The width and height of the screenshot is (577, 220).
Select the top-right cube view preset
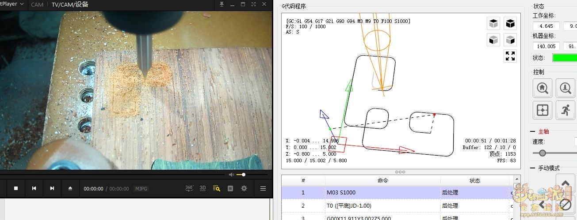tap(510, 23)
